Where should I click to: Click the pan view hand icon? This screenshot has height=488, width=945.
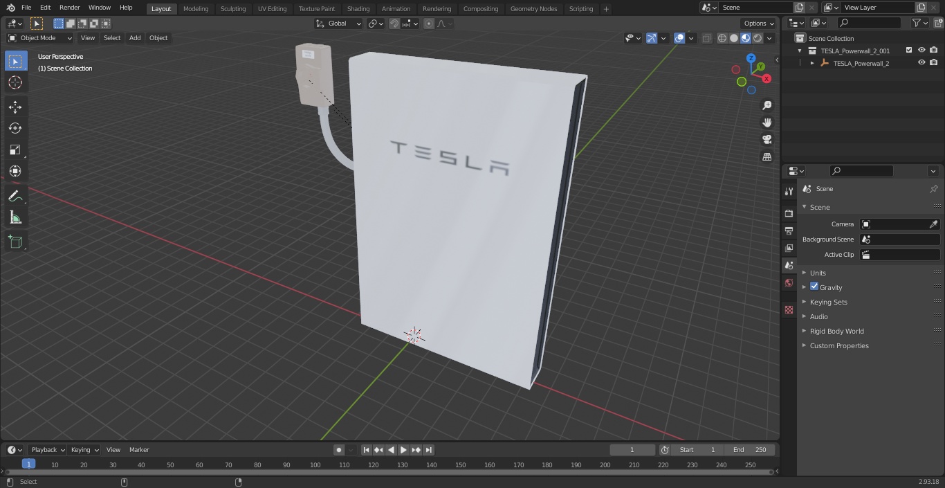[767, 123]
